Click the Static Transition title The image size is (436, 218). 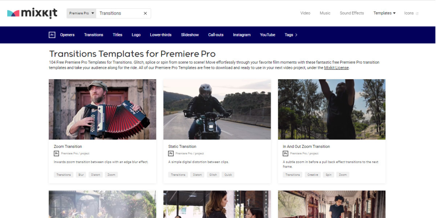click(x=182, y=146)
